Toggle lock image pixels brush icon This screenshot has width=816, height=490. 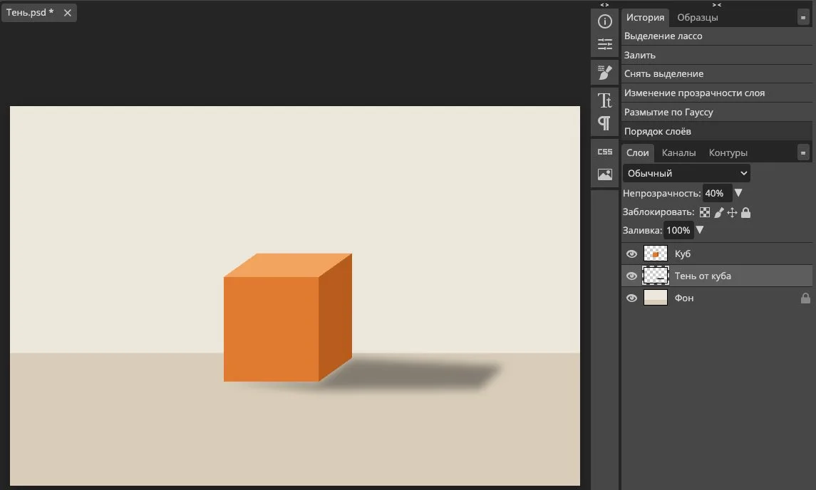(x=718, y=212)
